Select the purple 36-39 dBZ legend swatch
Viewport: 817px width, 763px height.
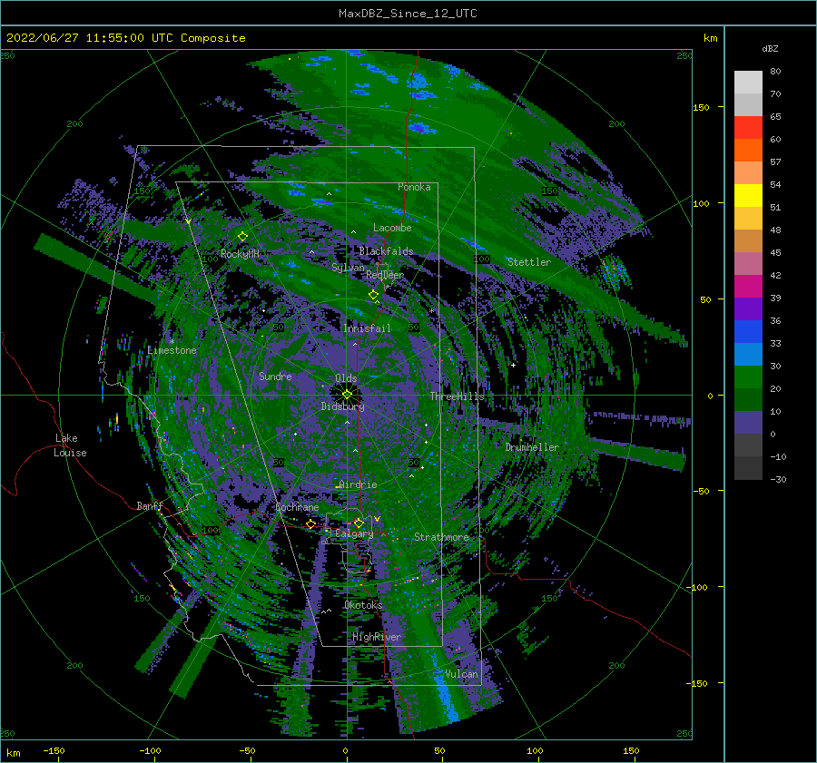pyautogui.click(x=748, y=308)
